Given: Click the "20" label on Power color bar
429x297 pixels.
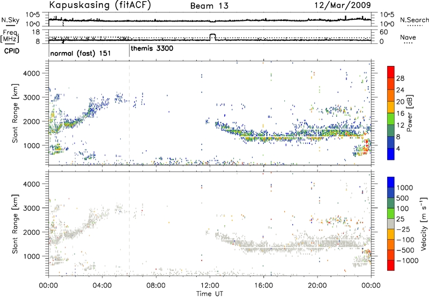Looking at the screenshot, I should (400, 102).
